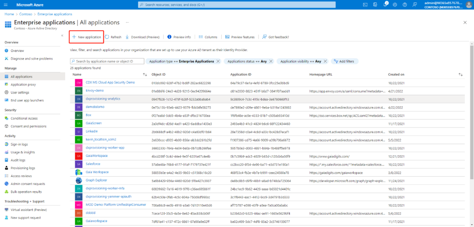Start a New application
474x227 pixels.
(86, 37)
